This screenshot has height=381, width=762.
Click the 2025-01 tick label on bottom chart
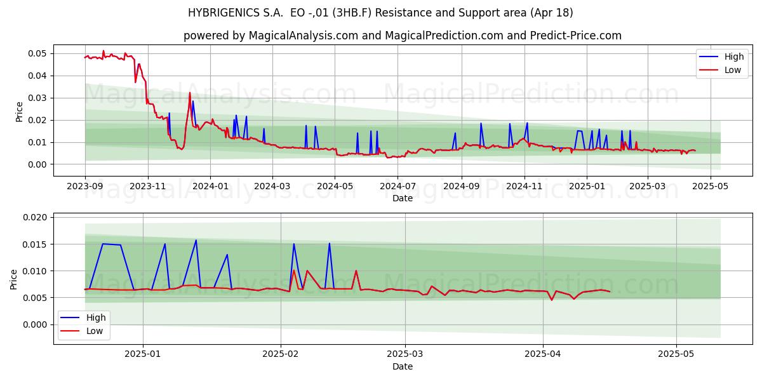(143, 355)
